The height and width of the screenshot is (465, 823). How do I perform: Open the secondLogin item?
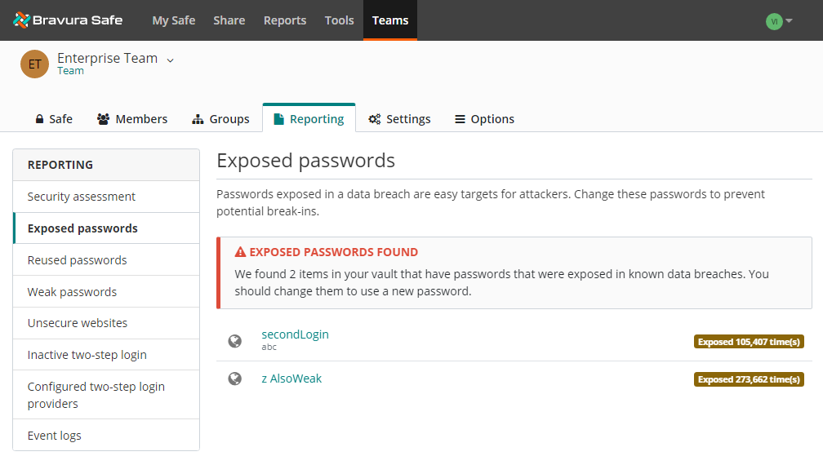(295, 334)
